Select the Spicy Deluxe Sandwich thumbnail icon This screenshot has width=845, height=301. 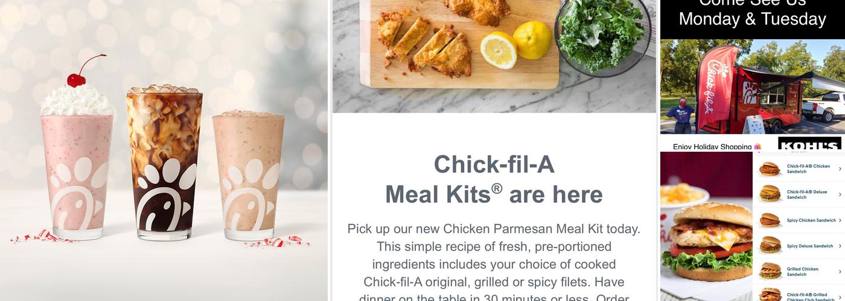[770, 246]
